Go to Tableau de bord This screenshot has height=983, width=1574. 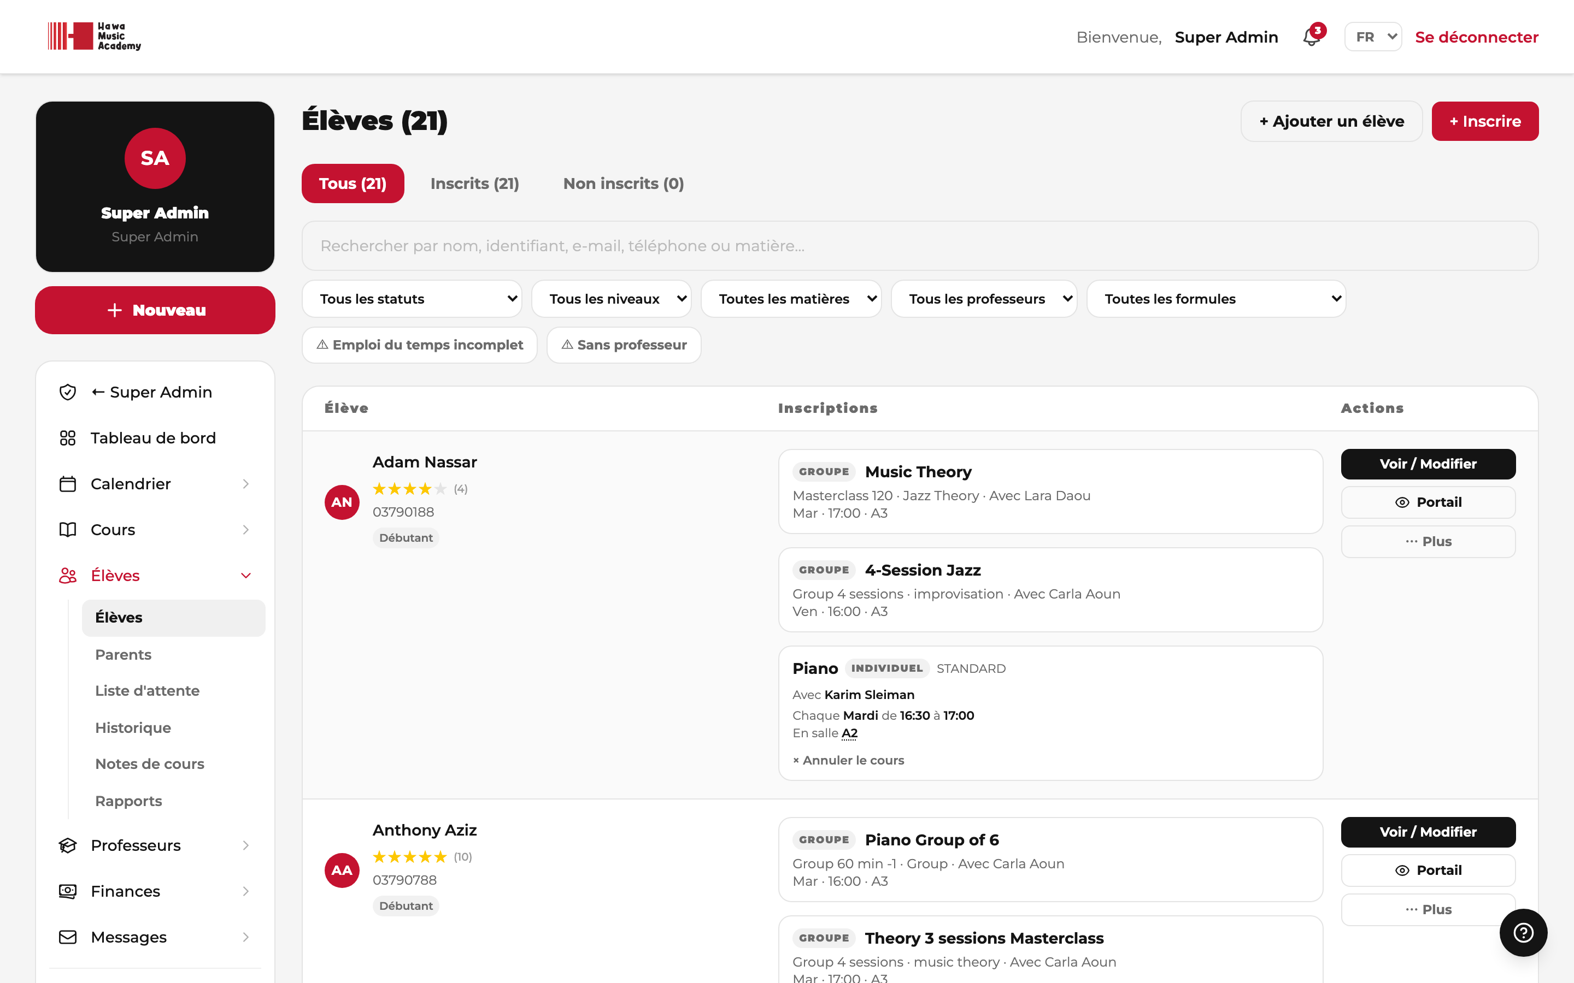click(155, 438)
